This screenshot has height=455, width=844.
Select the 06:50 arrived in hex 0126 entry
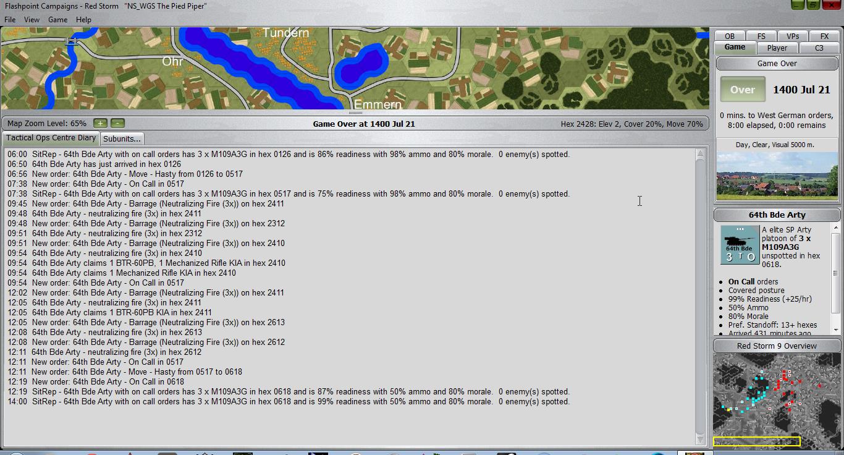click(94, 164)
